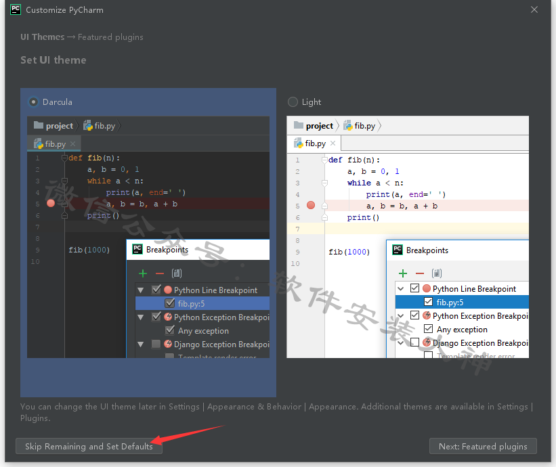The image size is (556, 467).
Task: Fold the while loop block in Darcula preview
Action: [64, 181]
